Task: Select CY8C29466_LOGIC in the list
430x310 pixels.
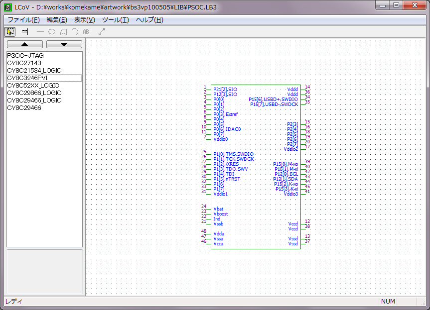Action: pyautogui.click(x=44, y=100)
